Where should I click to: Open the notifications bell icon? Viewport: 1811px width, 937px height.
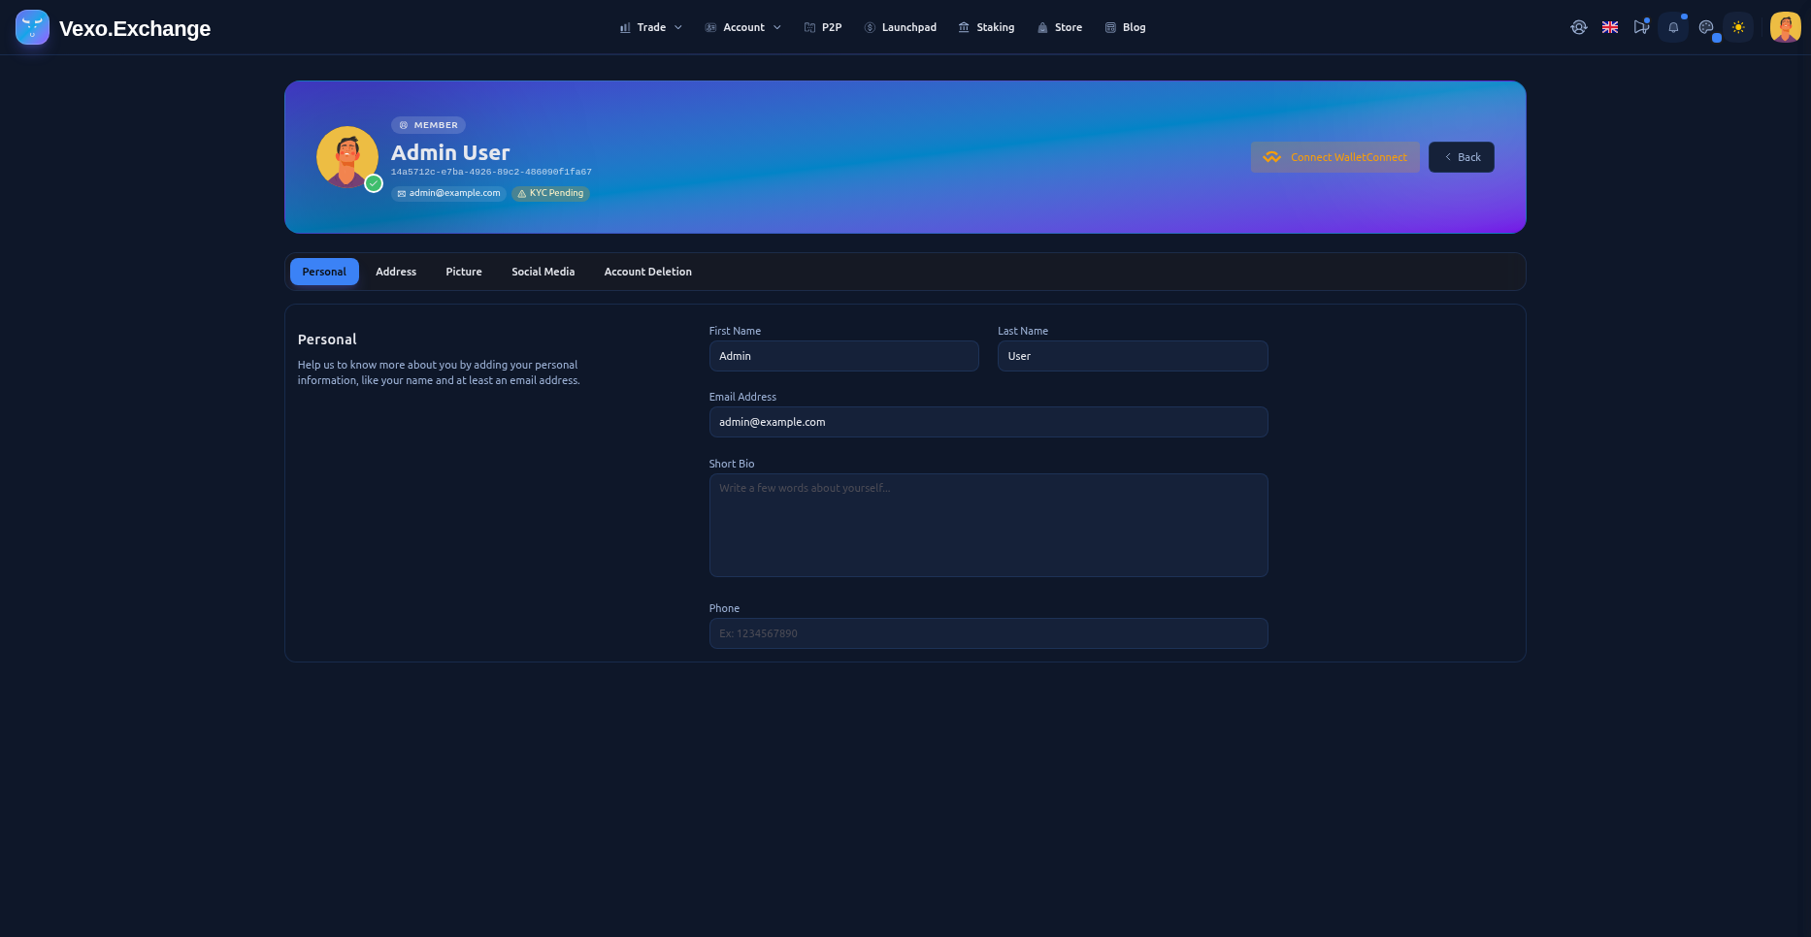click(1673, 27)
